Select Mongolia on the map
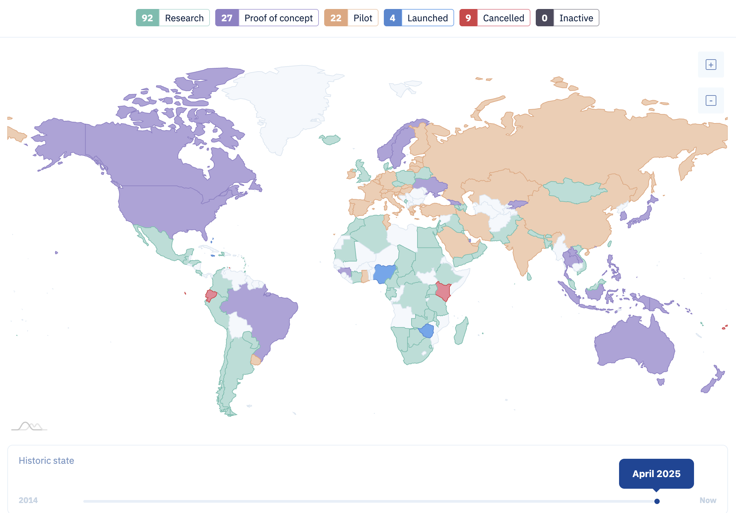The width and height of the screenshot is (736, 513). click(575, 192)
